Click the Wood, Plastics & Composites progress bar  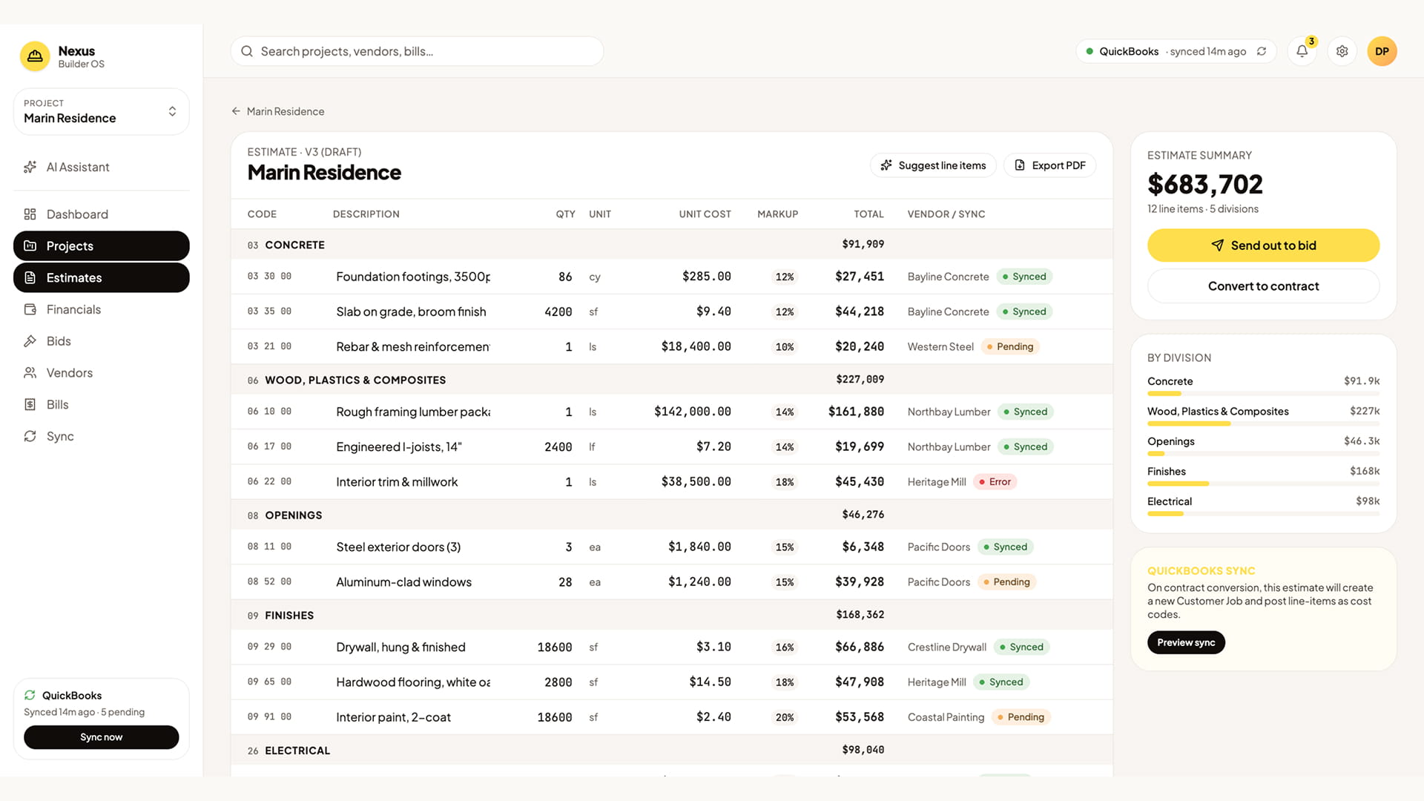tap(1263, 423)
